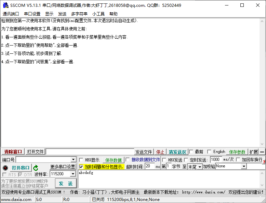This screenshot has width=266, height=203.
Task: Toggle the DTR checkbox
Action: pyautogui.click(x=20, y=175)
